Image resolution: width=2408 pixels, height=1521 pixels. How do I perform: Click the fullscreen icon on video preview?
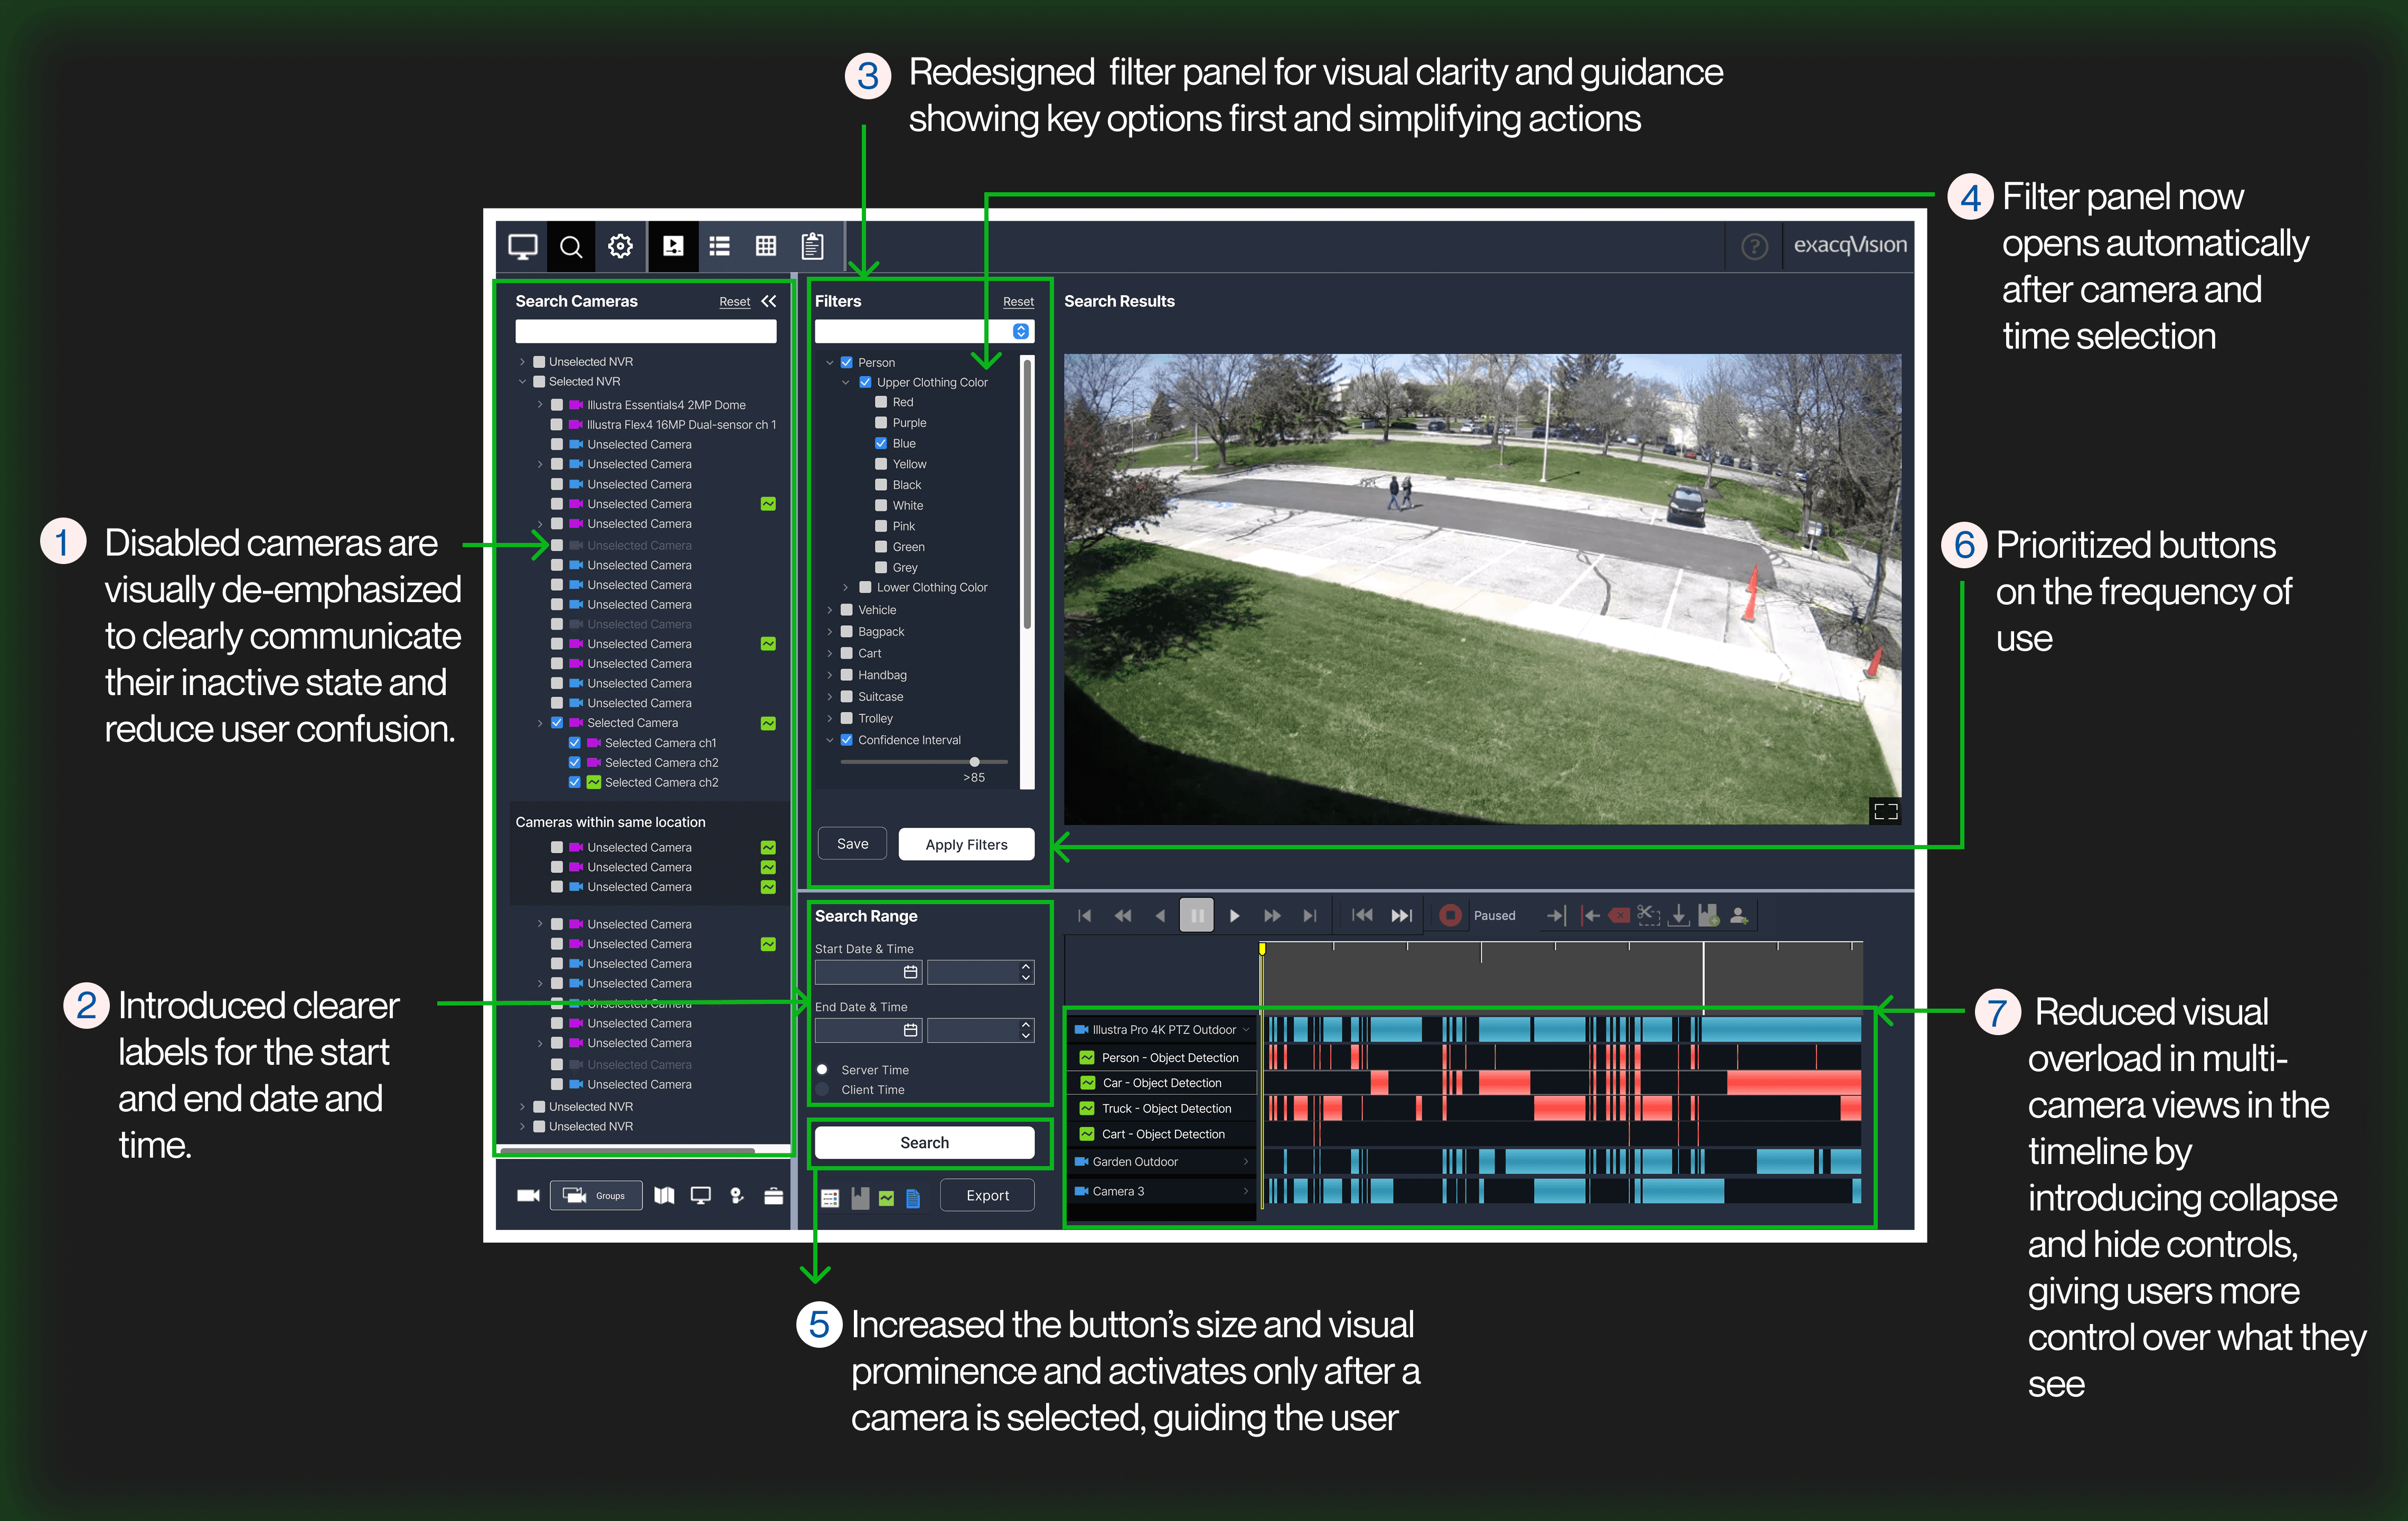pyautogui.click(x=1885, y=811)
